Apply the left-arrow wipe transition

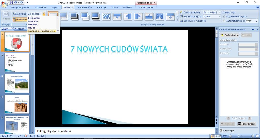pos(128,16)
